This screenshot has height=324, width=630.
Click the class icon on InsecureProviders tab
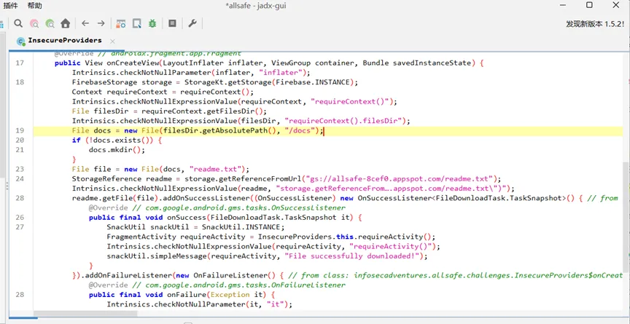(x=21, y=41)
